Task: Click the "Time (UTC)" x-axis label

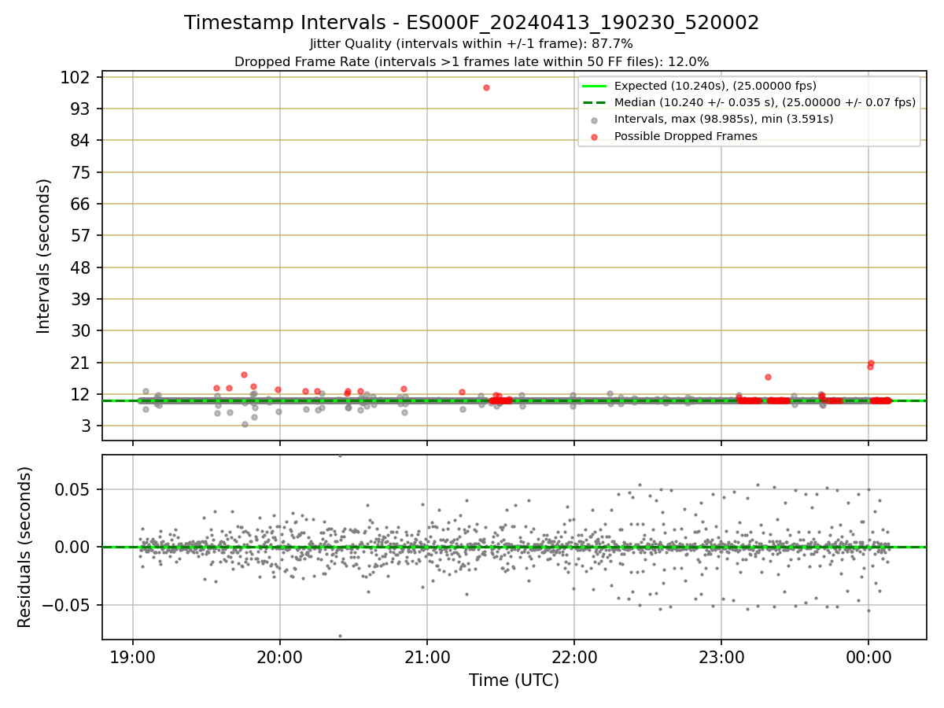Action: [x=514, y=680]
